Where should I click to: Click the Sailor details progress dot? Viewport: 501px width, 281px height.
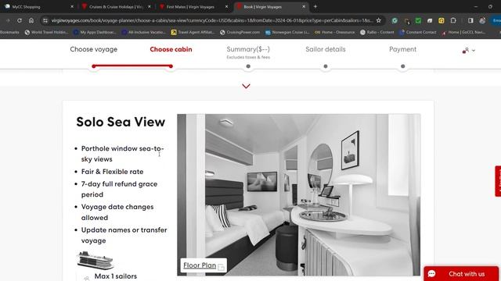coord(326,66)
